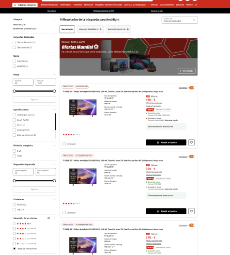230x255 pixels.
Task: Click the Hasta screen diagonal input
Action: [x=46, y=172]
